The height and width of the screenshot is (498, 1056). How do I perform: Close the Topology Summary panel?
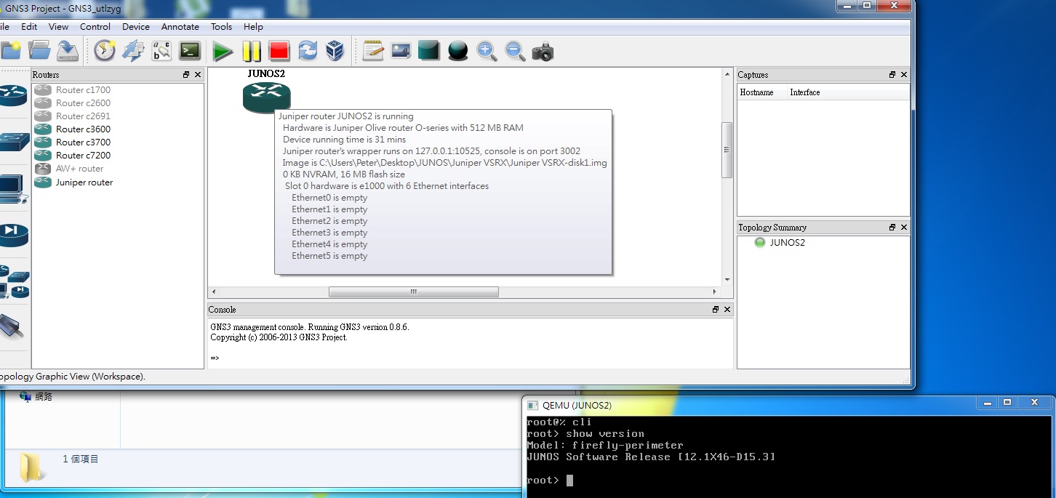tap(904, 228)
